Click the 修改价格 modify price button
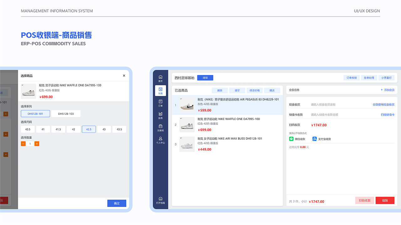The width and height of the screenshot is (401, 225). [x=255, y=90]
